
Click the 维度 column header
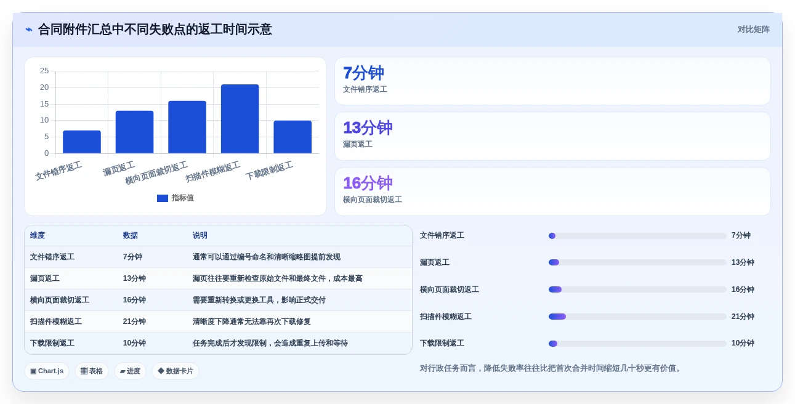point(38,235)
